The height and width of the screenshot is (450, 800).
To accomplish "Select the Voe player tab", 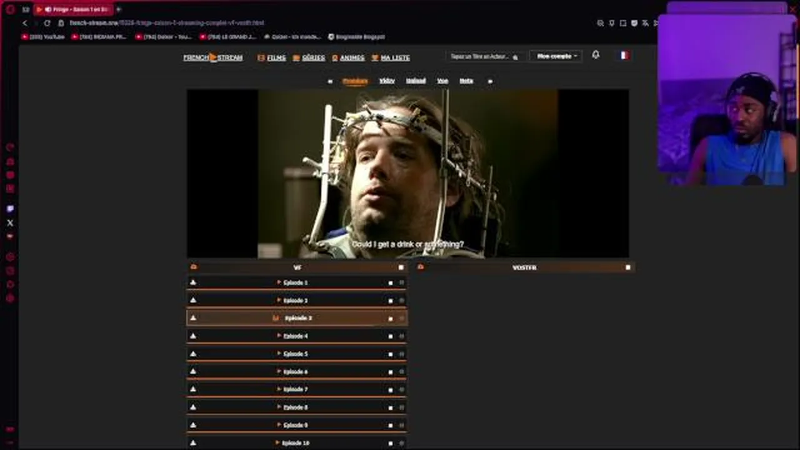I will point(442,81).
